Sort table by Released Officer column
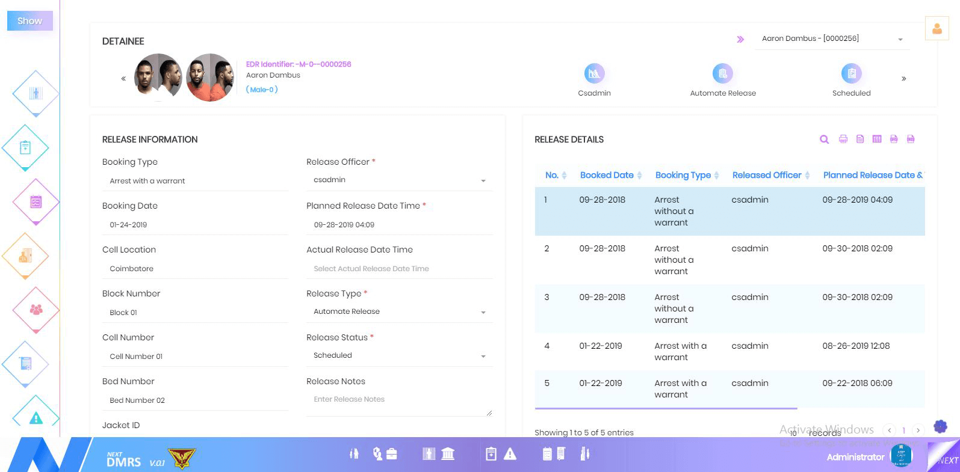Screen dimensions: 960x472 coord(771,175)
